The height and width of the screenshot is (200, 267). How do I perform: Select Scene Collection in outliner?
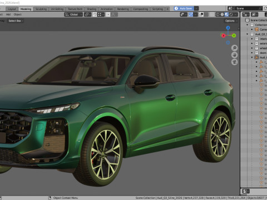click(259, 20)
